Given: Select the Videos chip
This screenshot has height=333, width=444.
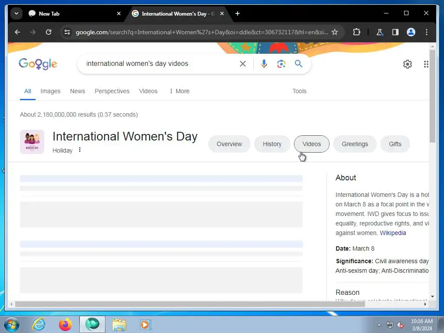Looking at the screenshot, I should point(312,144).
